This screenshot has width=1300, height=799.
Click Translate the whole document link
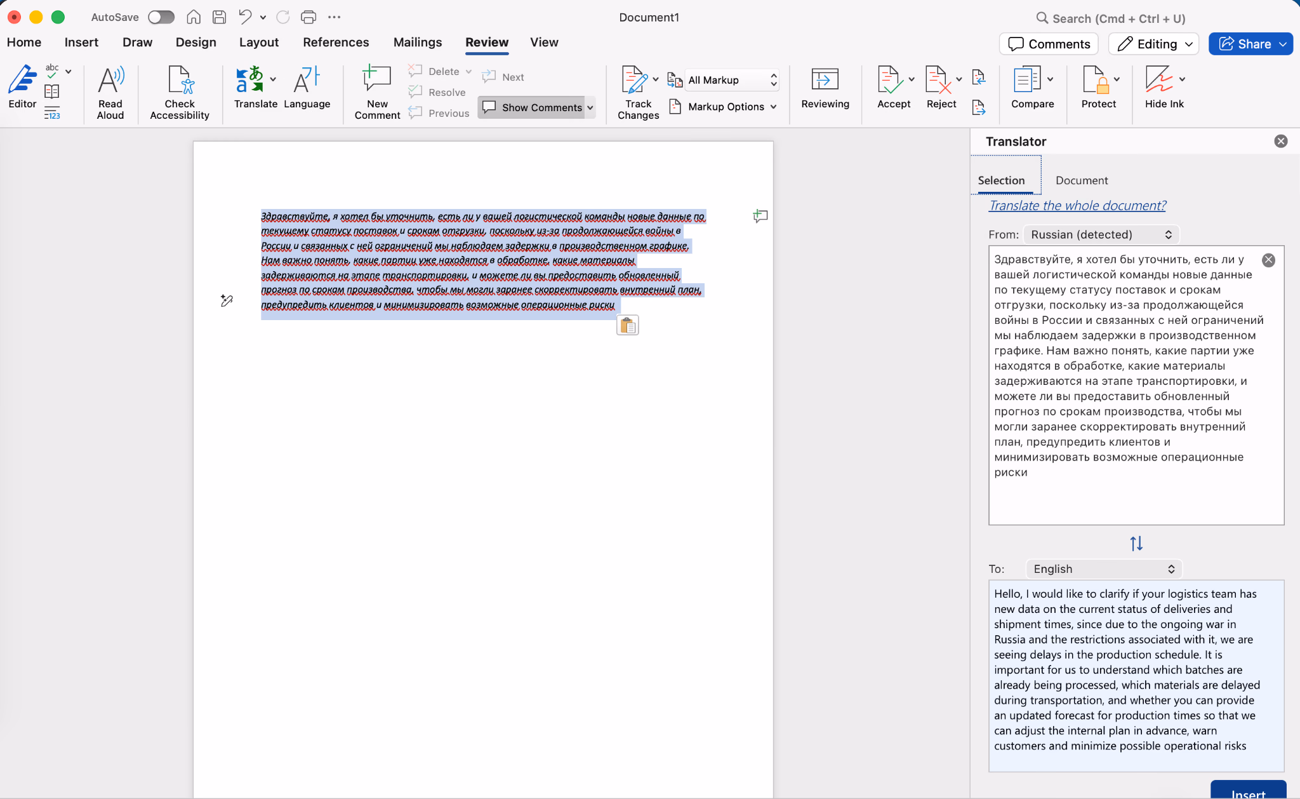(1077, 206)
